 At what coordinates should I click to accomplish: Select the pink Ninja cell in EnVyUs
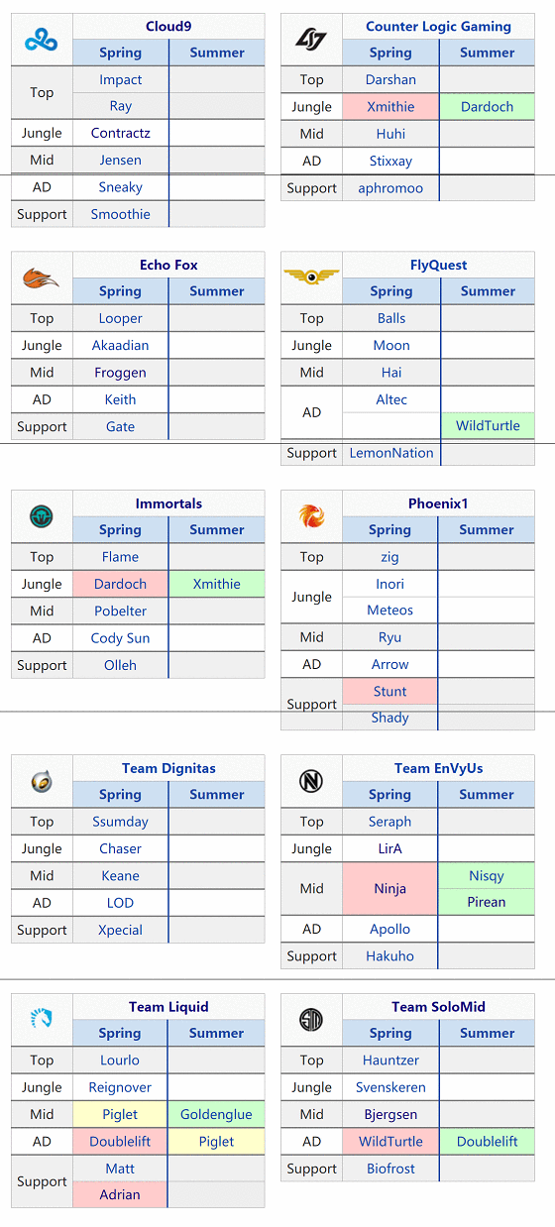(390, 889)
